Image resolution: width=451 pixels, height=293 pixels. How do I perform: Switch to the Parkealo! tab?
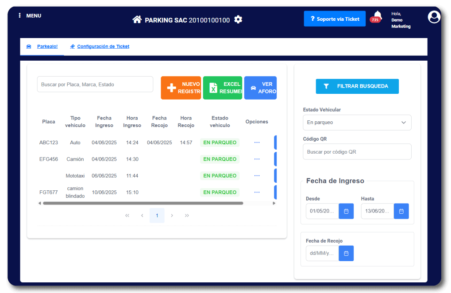point(42,46)
